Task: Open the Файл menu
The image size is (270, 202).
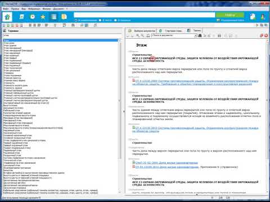Action: click(x=6, y=9)
